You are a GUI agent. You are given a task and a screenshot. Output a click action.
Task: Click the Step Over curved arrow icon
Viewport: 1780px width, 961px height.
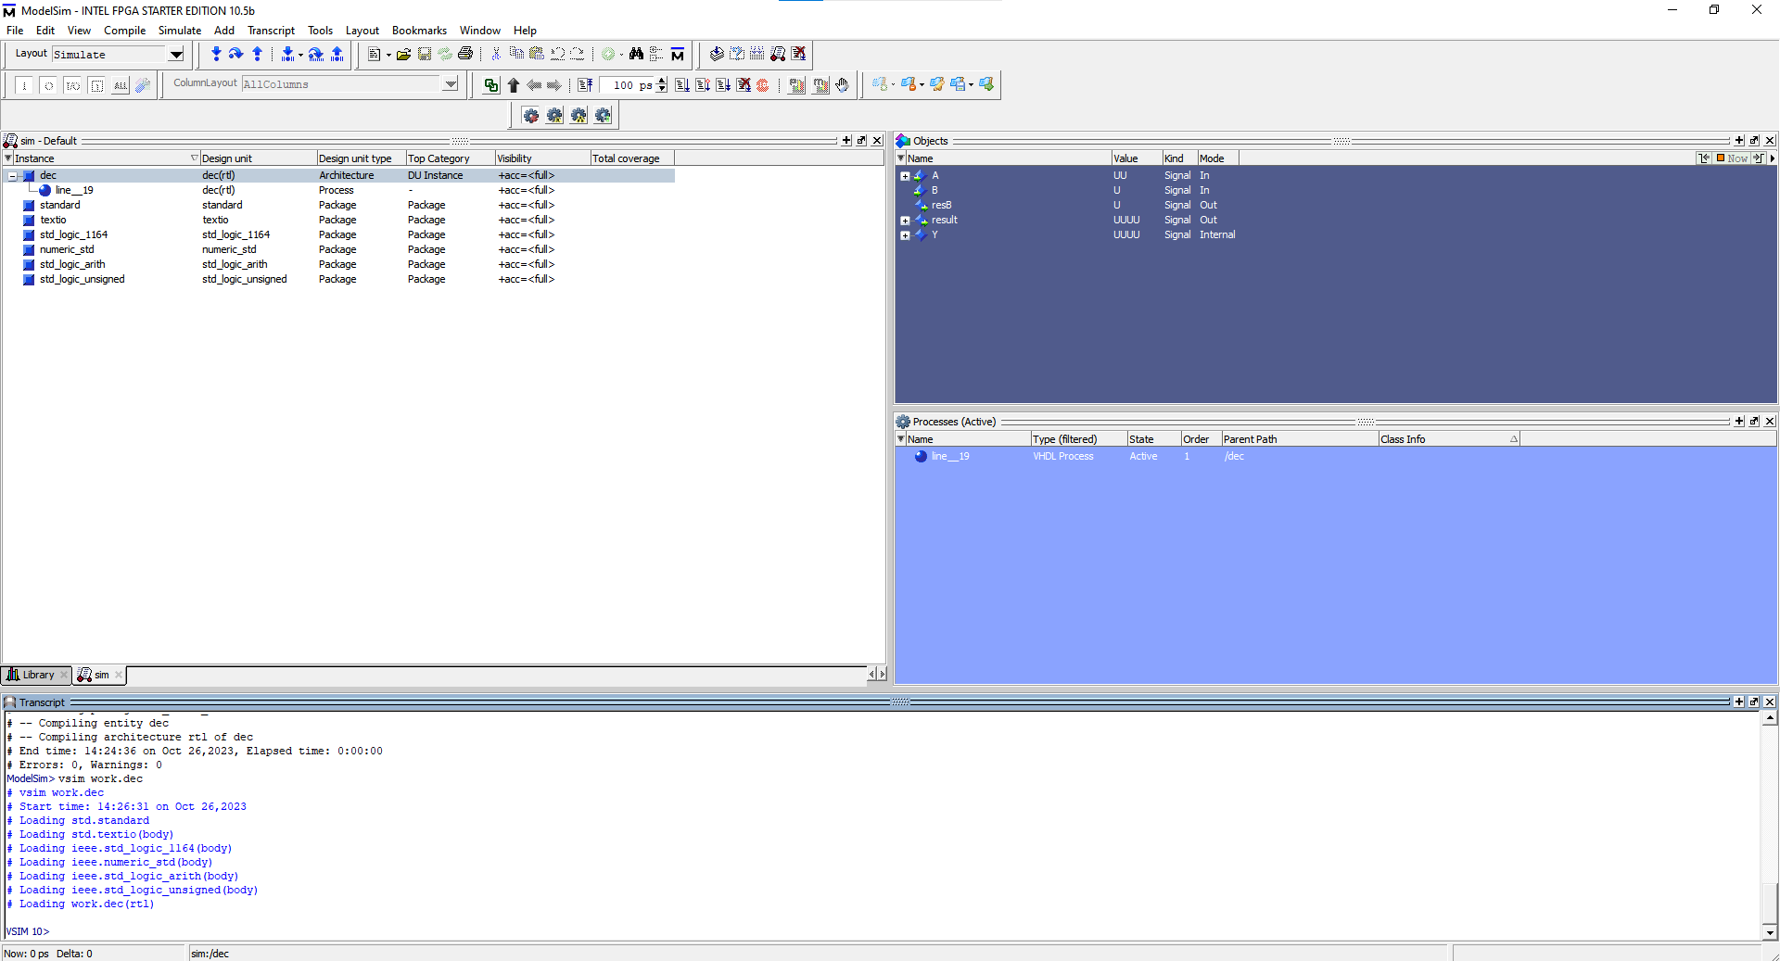236,55
